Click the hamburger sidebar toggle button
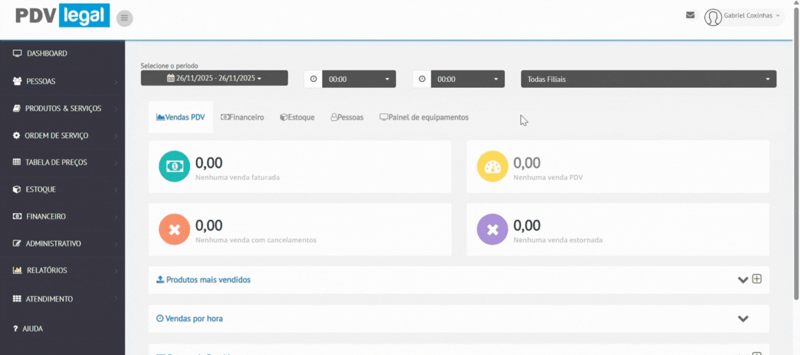This screenshot has height=355, width=800. [x=124, y=18]
